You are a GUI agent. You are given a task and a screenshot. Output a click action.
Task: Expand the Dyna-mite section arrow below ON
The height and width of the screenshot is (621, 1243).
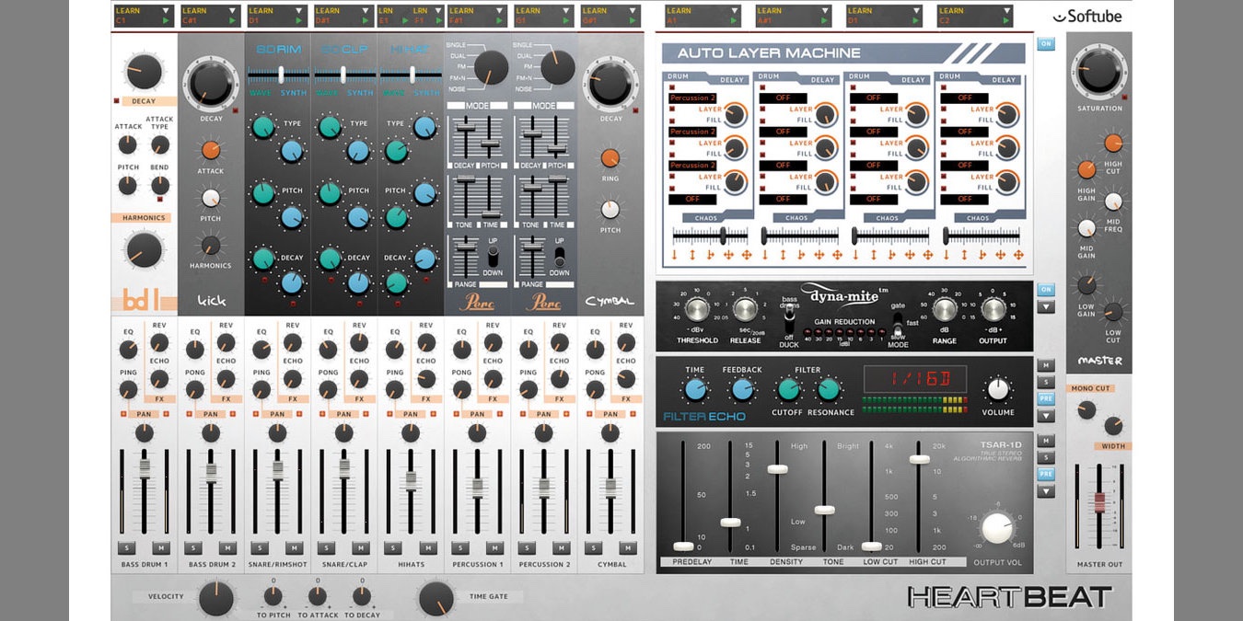(x=1046, y=307)
